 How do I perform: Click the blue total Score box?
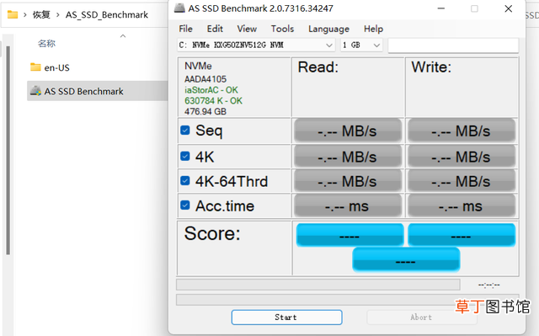(x=406, y=259)
